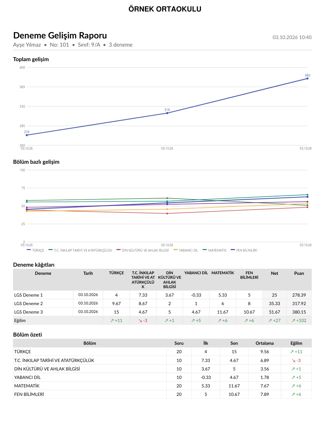Toggle the FEN BİLİMLERİ legend entry
325x421 pixels.
coord(244,250)
